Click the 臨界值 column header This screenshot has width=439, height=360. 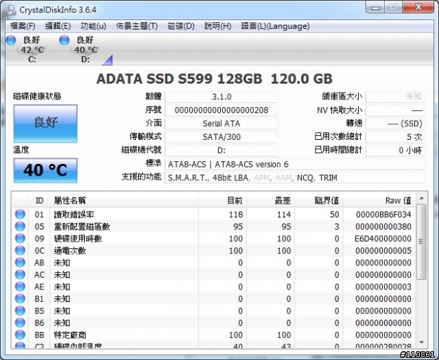click(x=319, y=200)
